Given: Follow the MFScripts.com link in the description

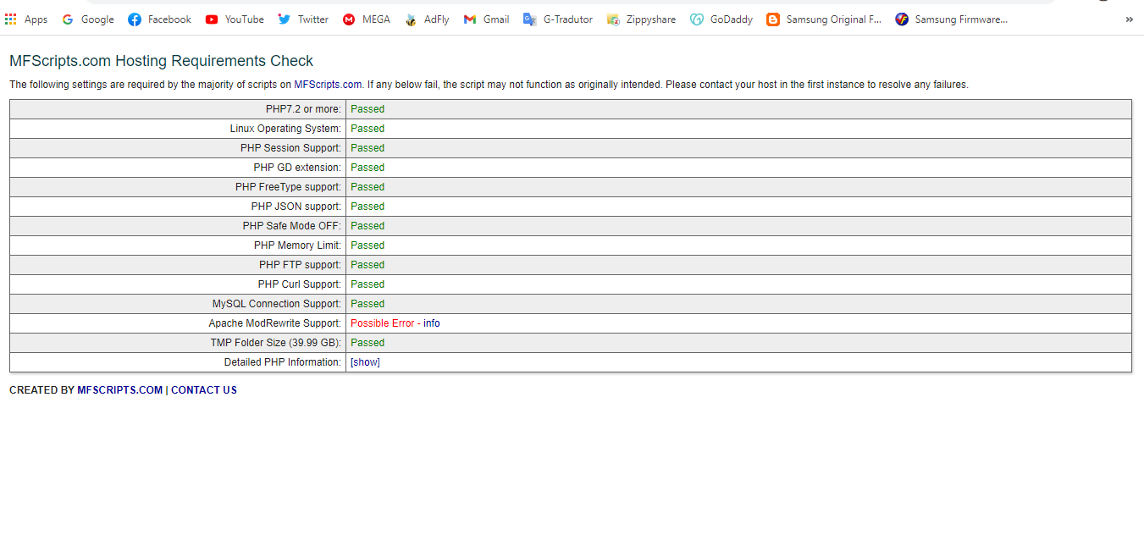Looking at the screenshot, I should coord(328,85).
